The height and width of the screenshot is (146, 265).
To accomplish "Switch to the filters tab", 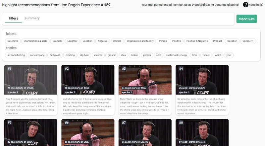I will (14, 18).
